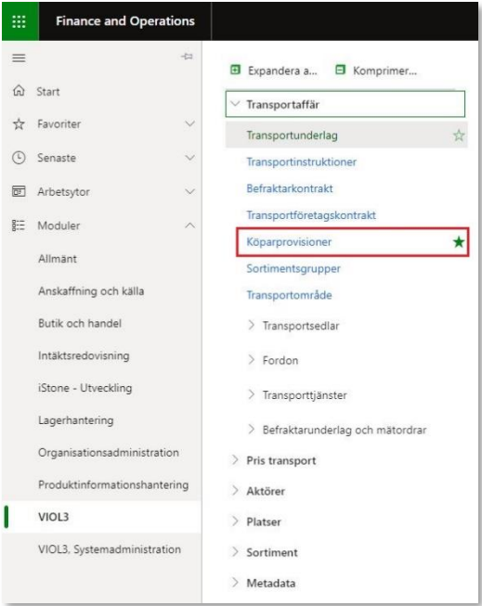Collapse navigation pane with hamburger icon
482x606 pixels.
pyautogui.click(x=19, y=58)
